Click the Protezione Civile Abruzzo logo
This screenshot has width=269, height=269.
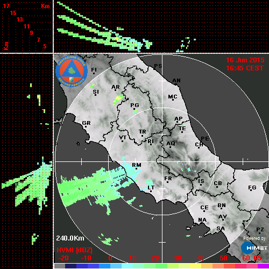click(x=72, y=71)
